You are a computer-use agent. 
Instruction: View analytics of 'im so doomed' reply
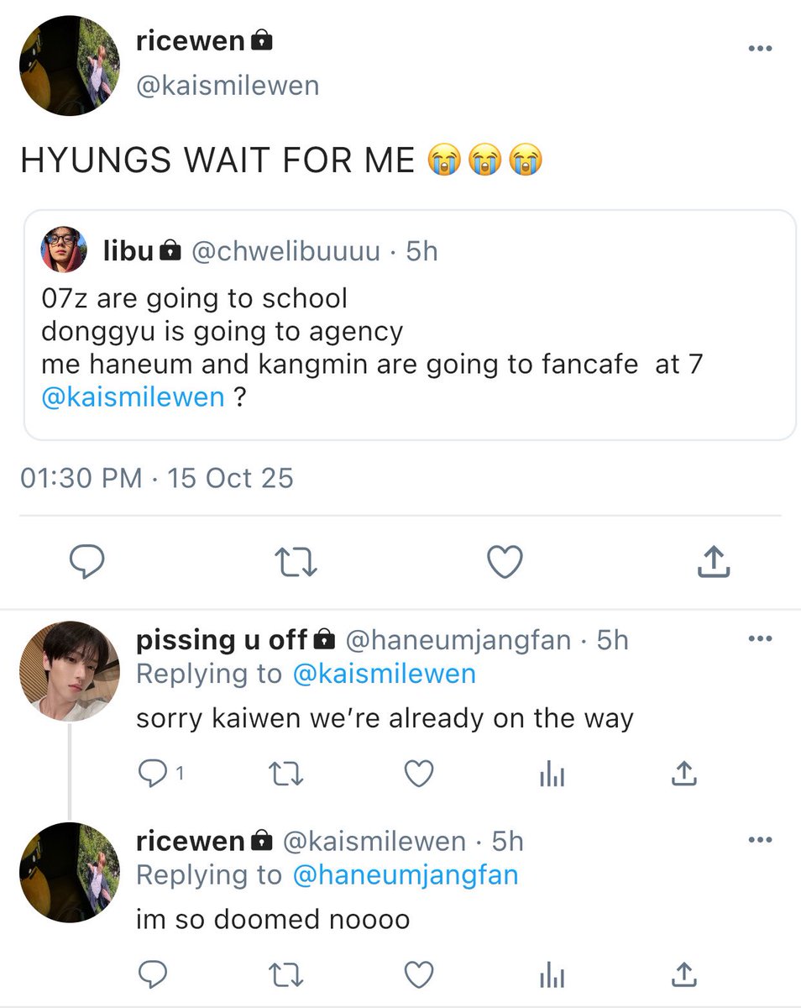[552, 974]
